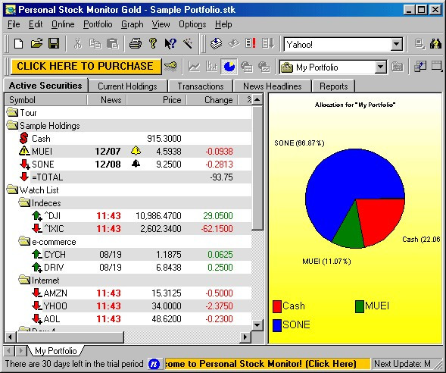Click the red Cash legend swatch
Screen dimensions: 446x373
[276, 306]
